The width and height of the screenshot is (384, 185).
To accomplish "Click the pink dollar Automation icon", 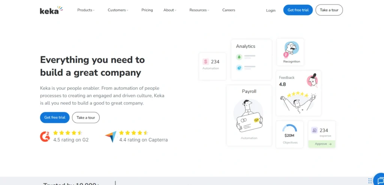I will pos(205,62).
